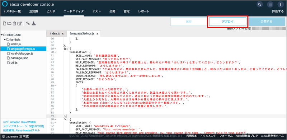This screenshot has height=140, width=287.
Task: Click the new file icon
Action: coord(5,23)
